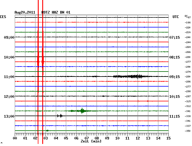Click the UTC column header

click(x=175, y=17)
